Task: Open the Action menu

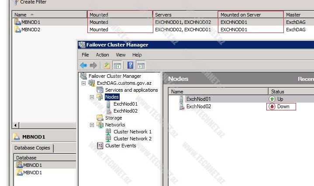Action: pos(102,55)
